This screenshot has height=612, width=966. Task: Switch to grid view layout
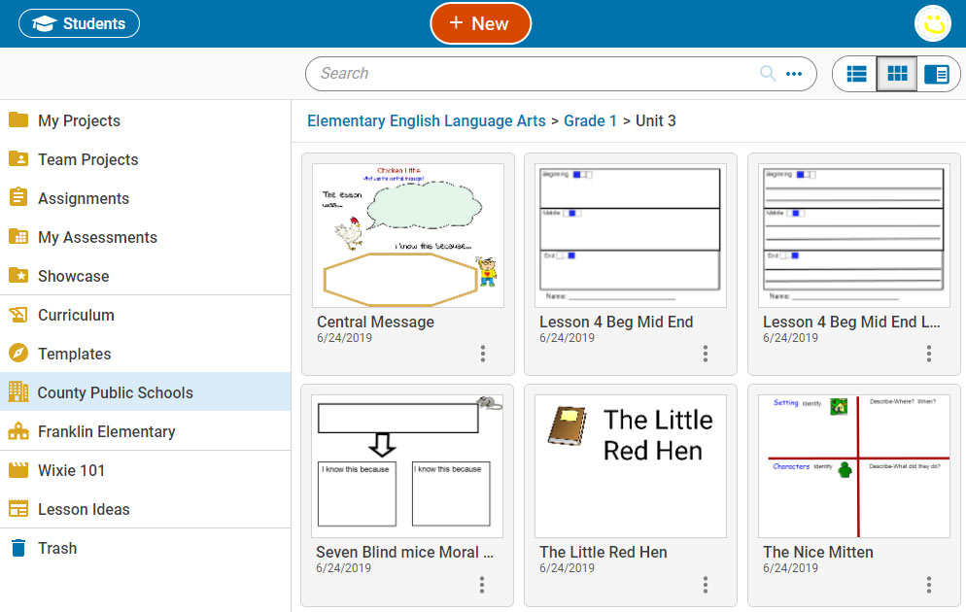coord(897,74)
